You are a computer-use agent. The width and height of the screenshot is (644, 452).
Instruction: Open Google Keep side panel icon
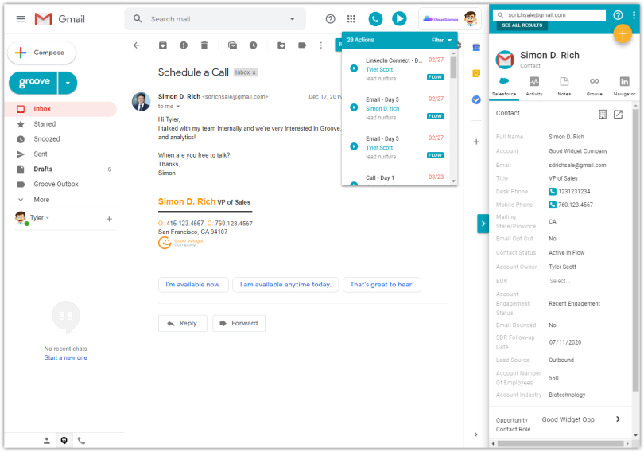pyautogui.click(x=476, y=73)
